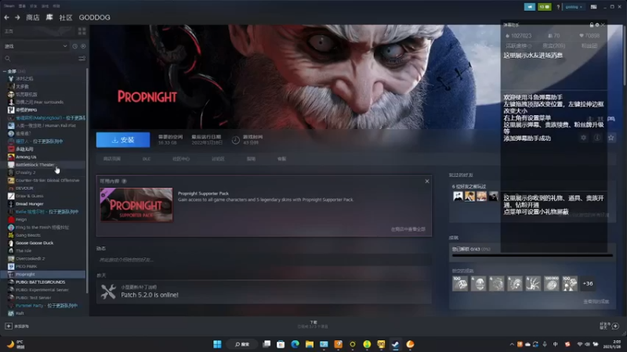
Task: Go forward with the right arrow
Action: click(x=17, y=17)
